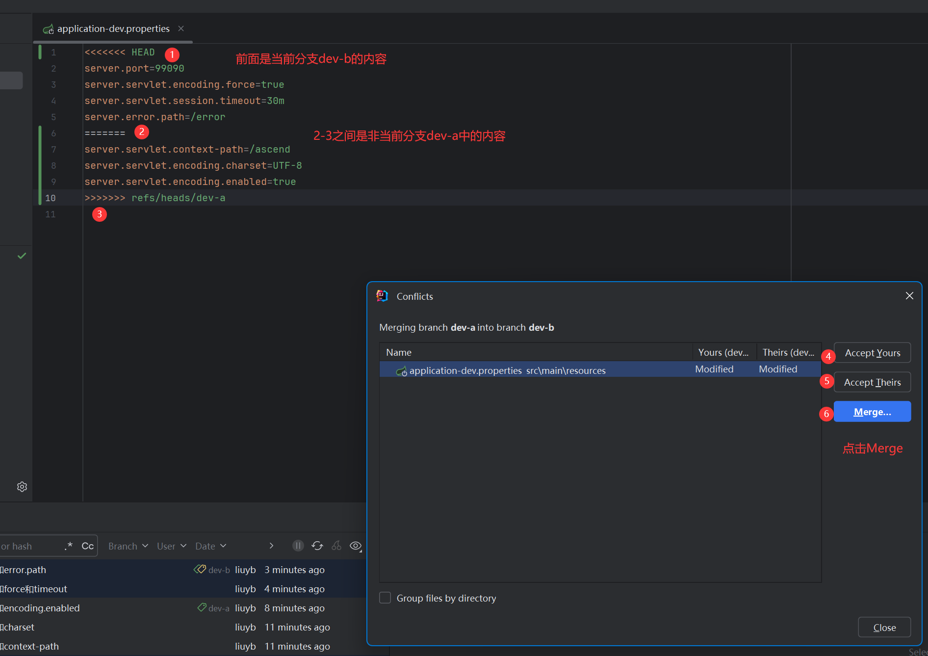Screen dimensions: 928x656
Task: Click the dev-a branch tag icon in the log
Action: tap(202, 607)
